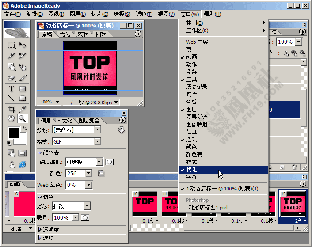Choose 历史记录 from Window menu
The width and height of the screenshot is (312, 247).
pos(224,87)
